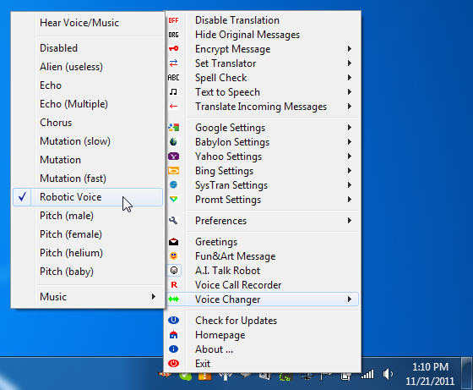Open Yahoo Settings menu entry
Image resolution: width=473 pixels, height=390 pixels.
coord(262,157)
